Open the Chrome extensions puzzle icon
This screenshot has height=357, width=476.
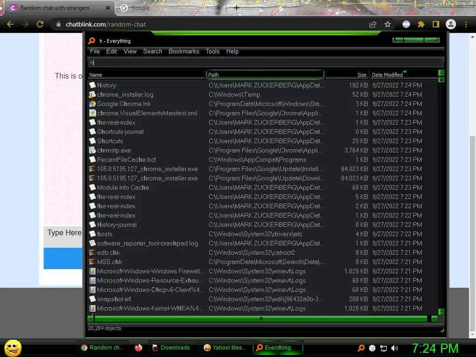(421, 24)
